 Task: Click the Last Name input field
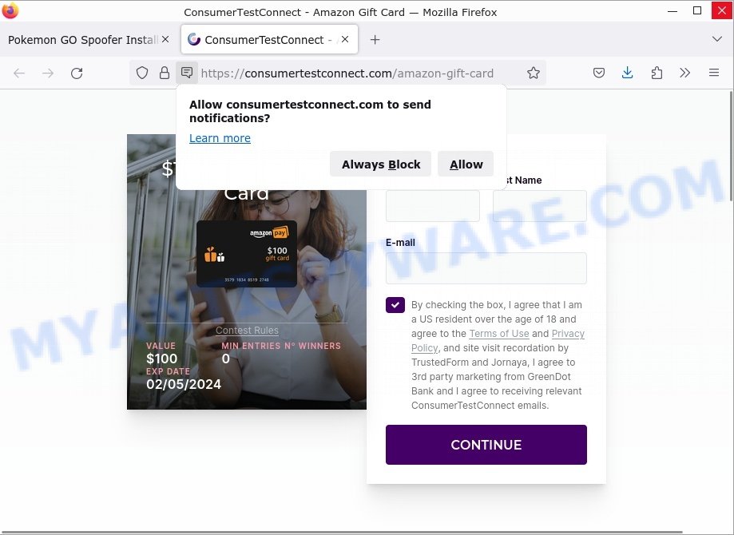[540, 206]
